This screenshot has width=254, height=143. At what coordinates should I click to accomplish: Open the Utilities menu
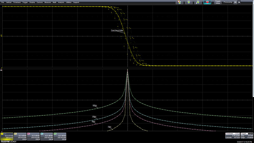[69, 2]
